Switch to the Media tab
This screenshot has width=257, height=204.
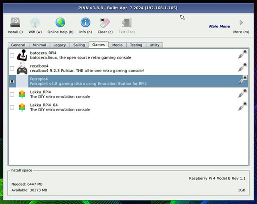pyautogui.click(x=117, y=45)
